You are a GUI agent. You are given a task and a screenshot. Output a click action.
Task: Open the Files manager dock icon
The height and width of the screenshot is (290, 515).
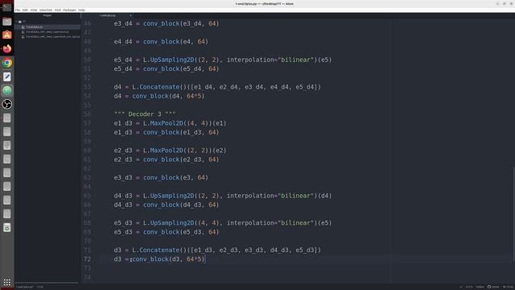click(x=7, y=22)
